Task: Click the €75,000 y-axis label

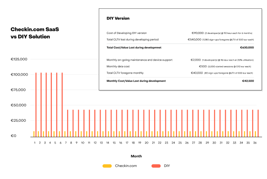Action: click(x=18, y=90)
